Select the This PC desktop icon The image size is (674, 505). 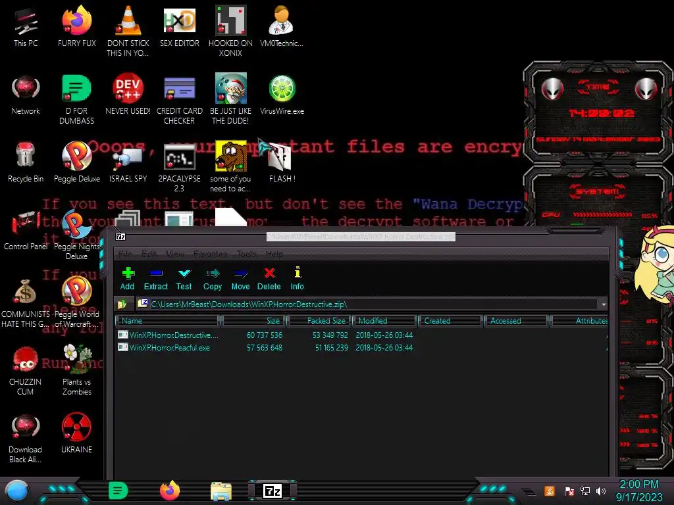[26, 26]
